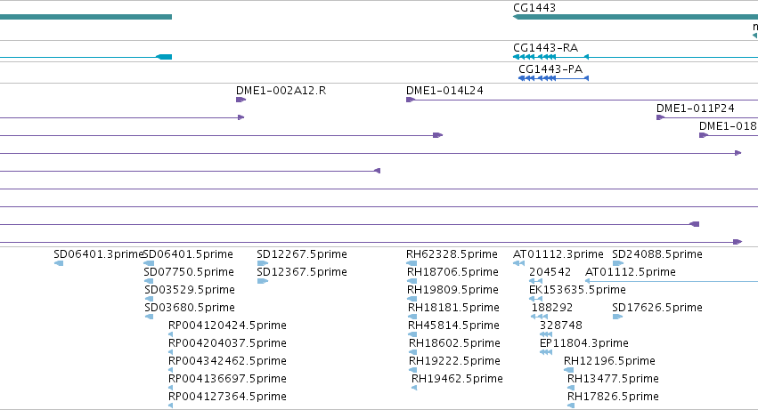Viewport: 758px width, 410px height.
Task: Click the RH19809.5prime label
Action: [452, 290]
